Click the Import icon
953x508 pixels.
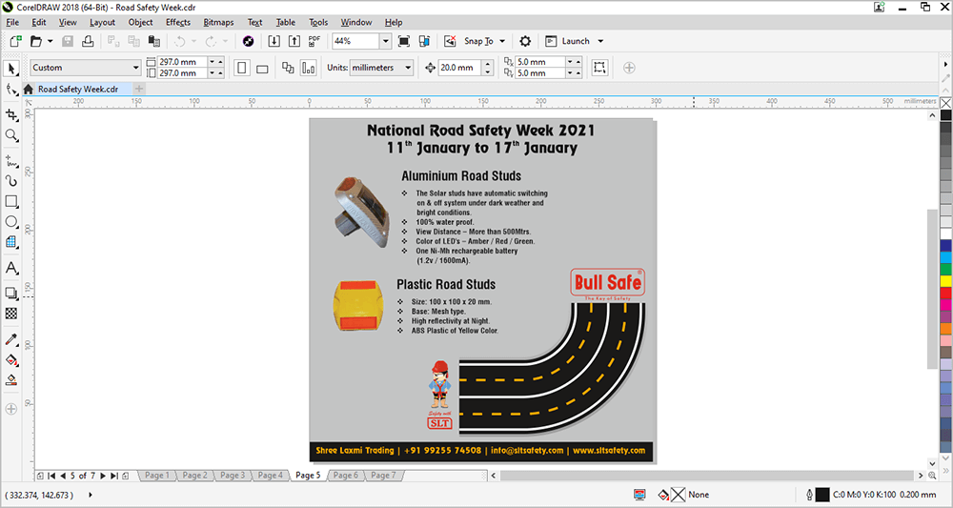tap(274, 41)
